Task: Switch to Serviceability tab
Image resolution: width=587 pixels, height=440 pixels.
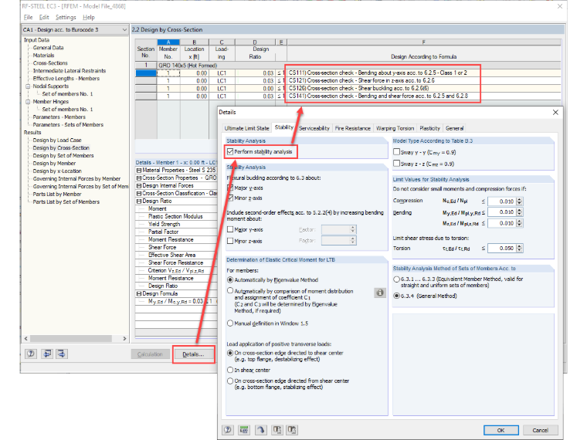Action: (x=314, y=128)
